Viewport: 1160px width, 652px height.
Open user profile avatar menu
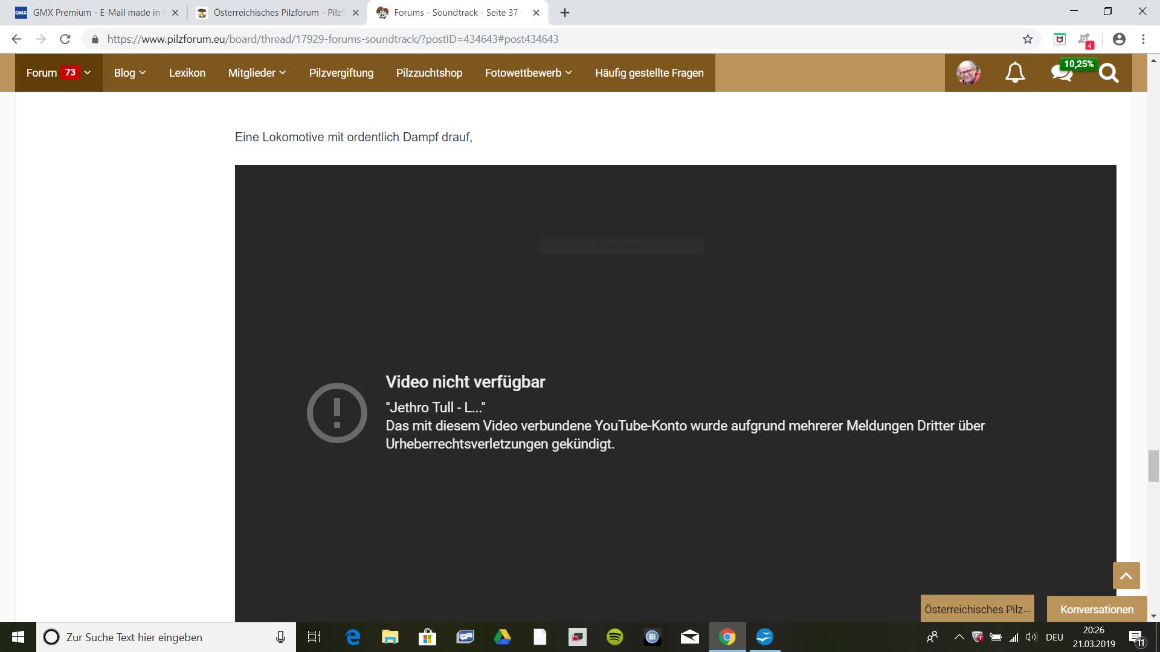968,73
